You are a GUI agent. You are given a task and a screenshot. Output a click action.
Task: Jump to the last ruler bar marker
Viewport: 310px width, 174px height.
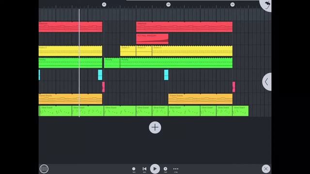tap(232, 4)
